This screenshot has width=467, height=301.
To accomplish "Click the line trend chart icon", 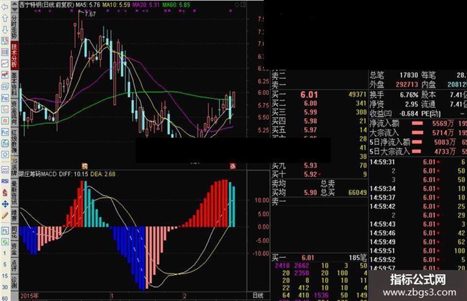I will pos(5,63).
